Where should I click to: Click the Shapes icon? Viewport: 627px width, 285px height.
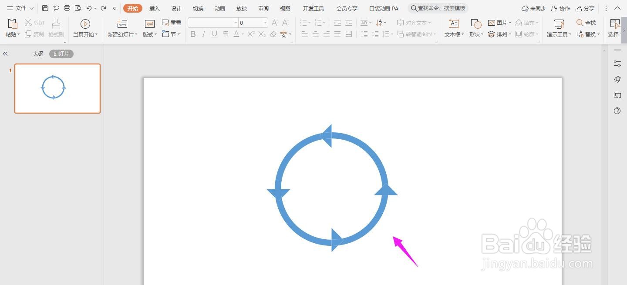476,24
